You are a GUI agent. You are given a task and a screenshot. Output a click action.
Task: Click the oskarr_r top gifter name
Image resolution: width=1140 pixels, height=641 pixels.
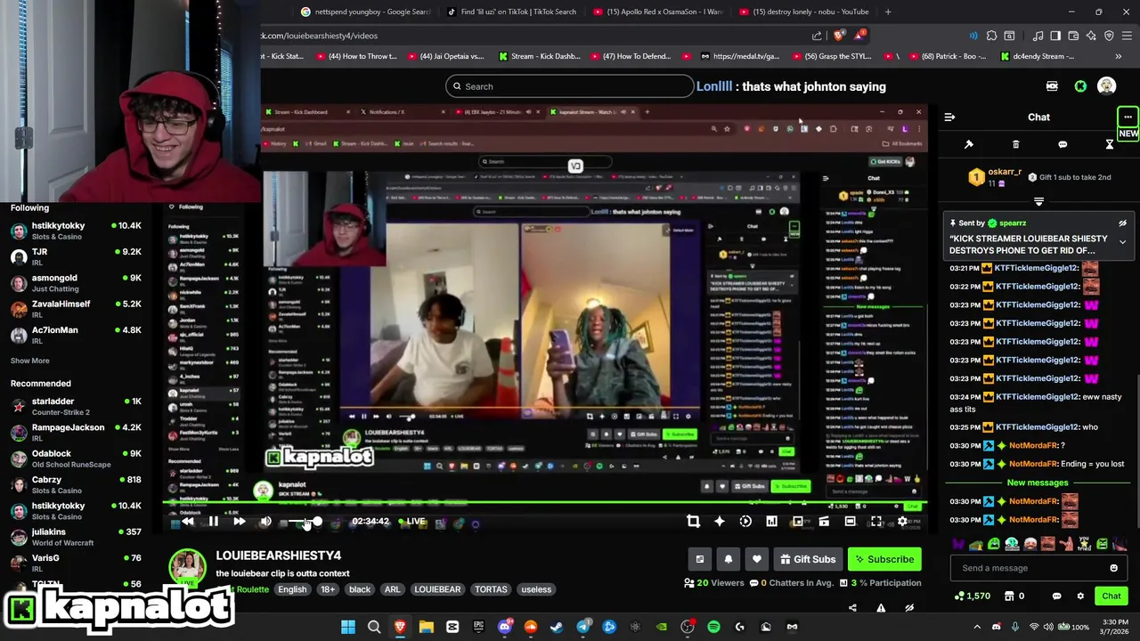1005,172
